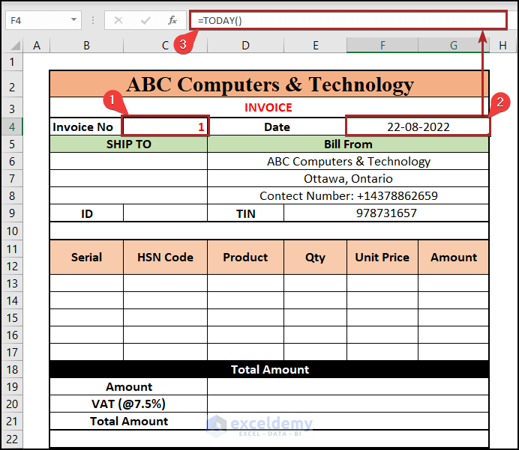Select column F header

point(382,45)
